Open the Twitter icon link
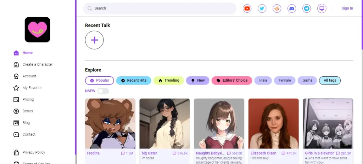The height and width of the screenshot is (164, 363). coord(262,8)
